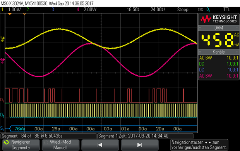This screenshot has height=151, width=240.
Task: Click the D1 digital channel label
Action: (2, 100)
